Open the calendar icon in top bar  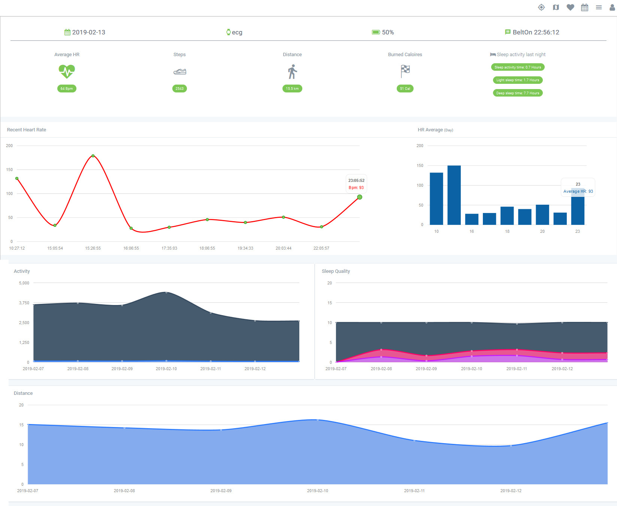[584, 7]
